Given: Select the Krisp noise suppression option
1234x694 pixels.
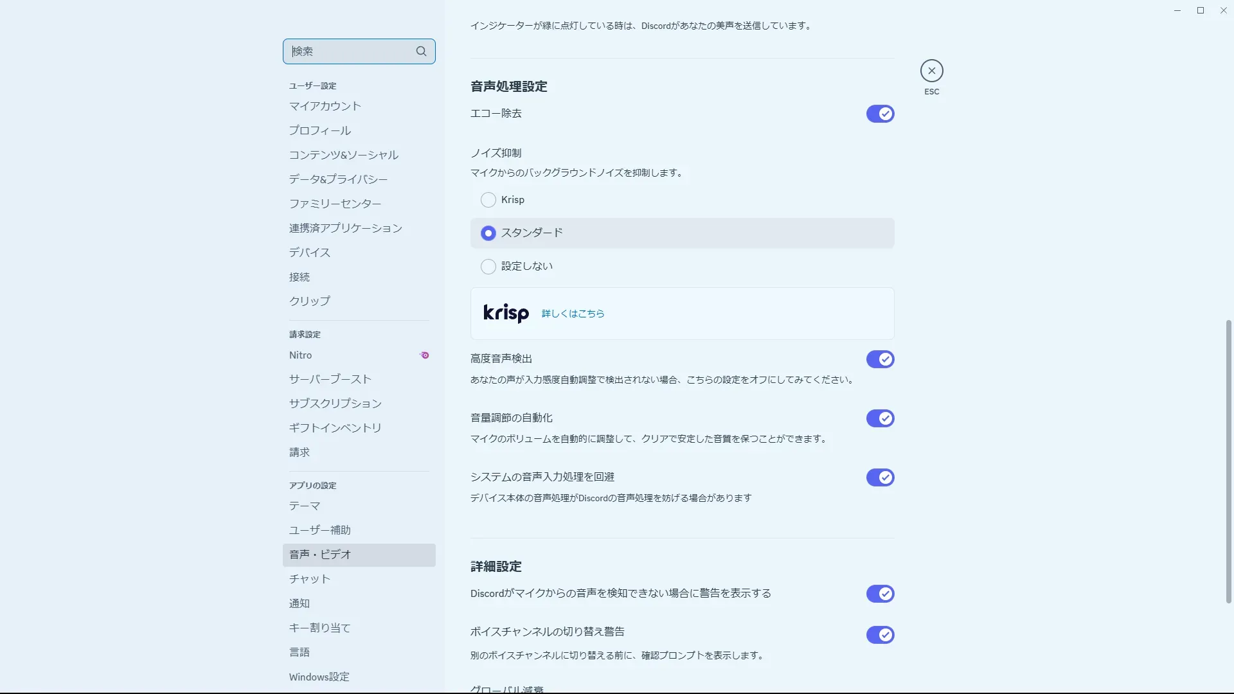Looking at the screenshot, I should pos(488,200).
